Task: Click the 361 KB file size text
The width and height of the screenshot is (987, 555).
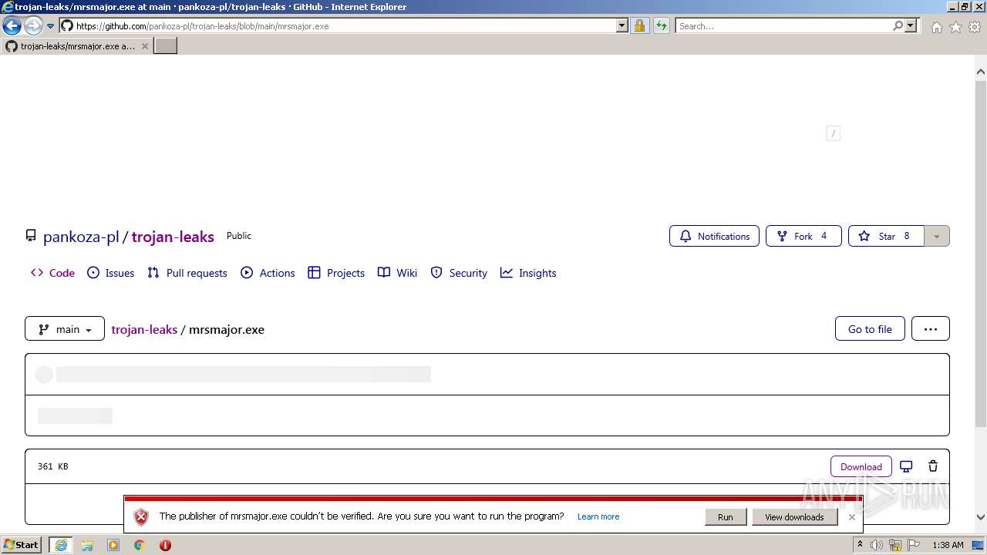Action: [53, 466]
